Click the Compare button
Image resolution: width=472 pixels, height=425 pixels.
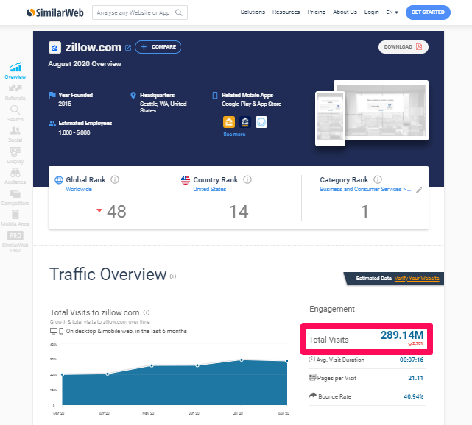[158, 47]
